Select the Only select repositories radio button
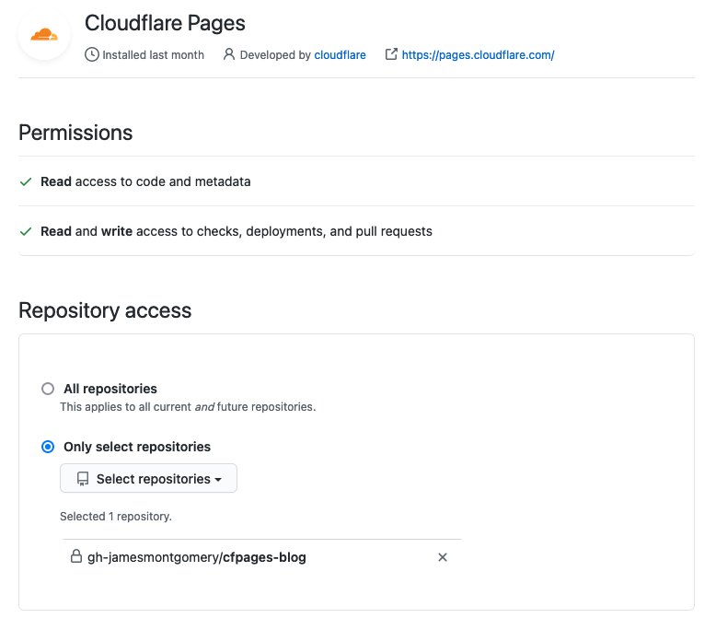Image resolution: width=704 pixels, height=618 pixels. click(48, 447)
